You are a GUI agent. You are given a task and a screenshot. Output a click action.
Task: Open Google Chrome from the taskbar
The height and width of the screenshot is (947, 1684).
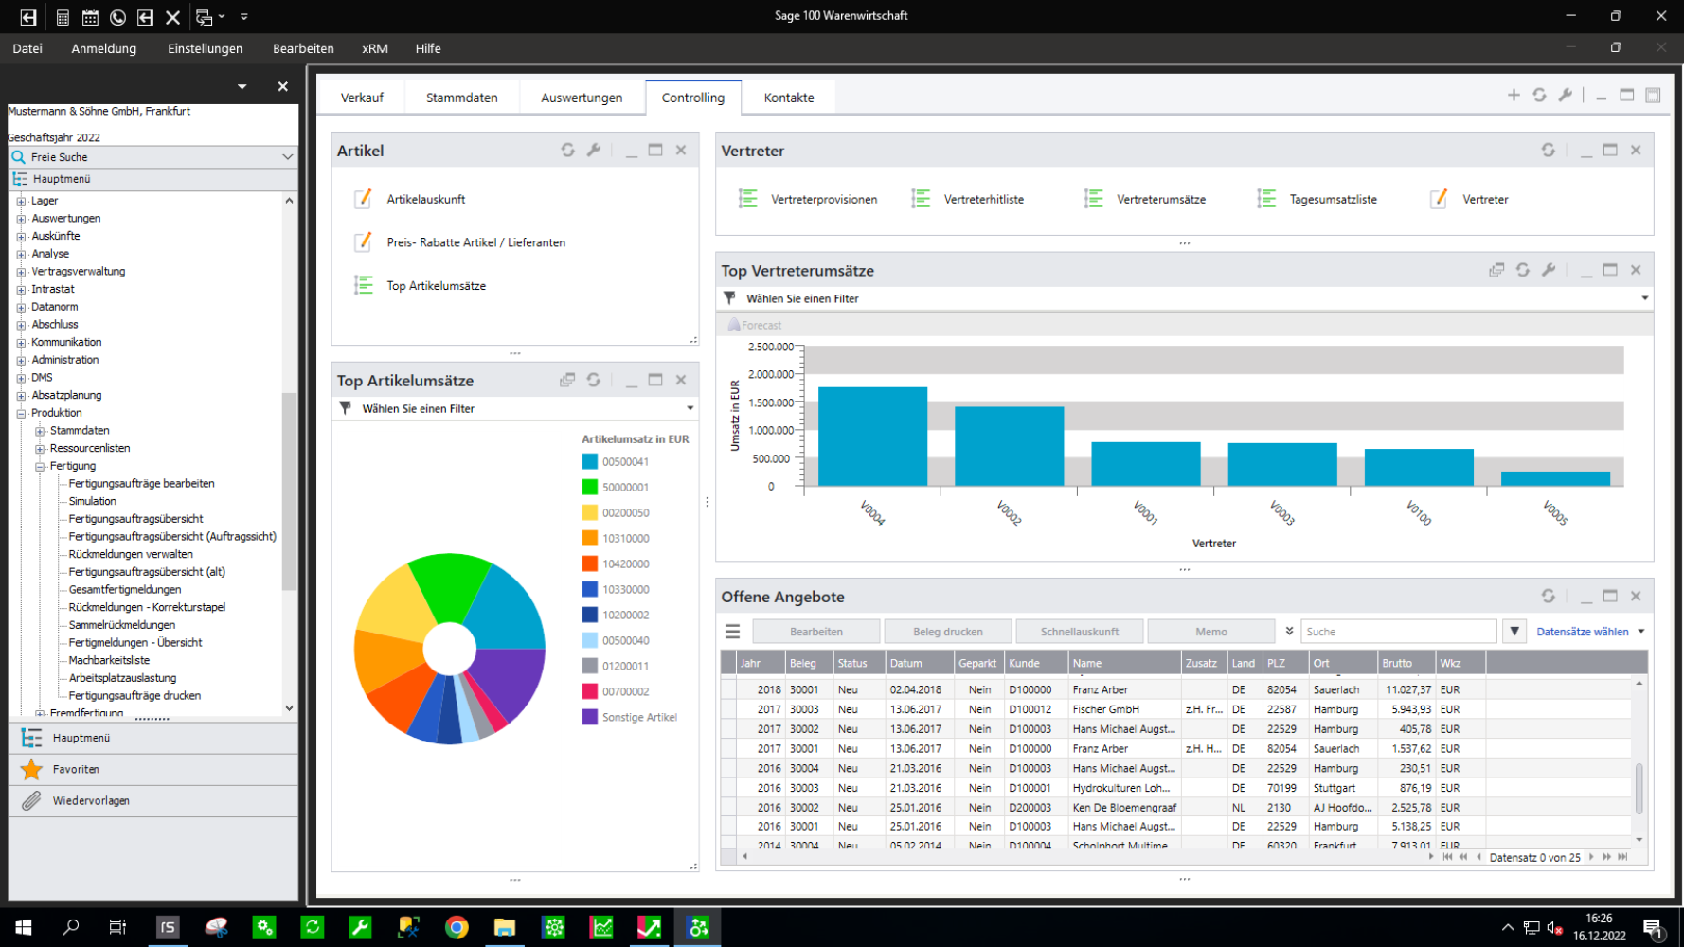457,927
